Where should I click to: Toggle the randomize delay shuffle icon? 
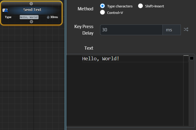click(186, 30)
